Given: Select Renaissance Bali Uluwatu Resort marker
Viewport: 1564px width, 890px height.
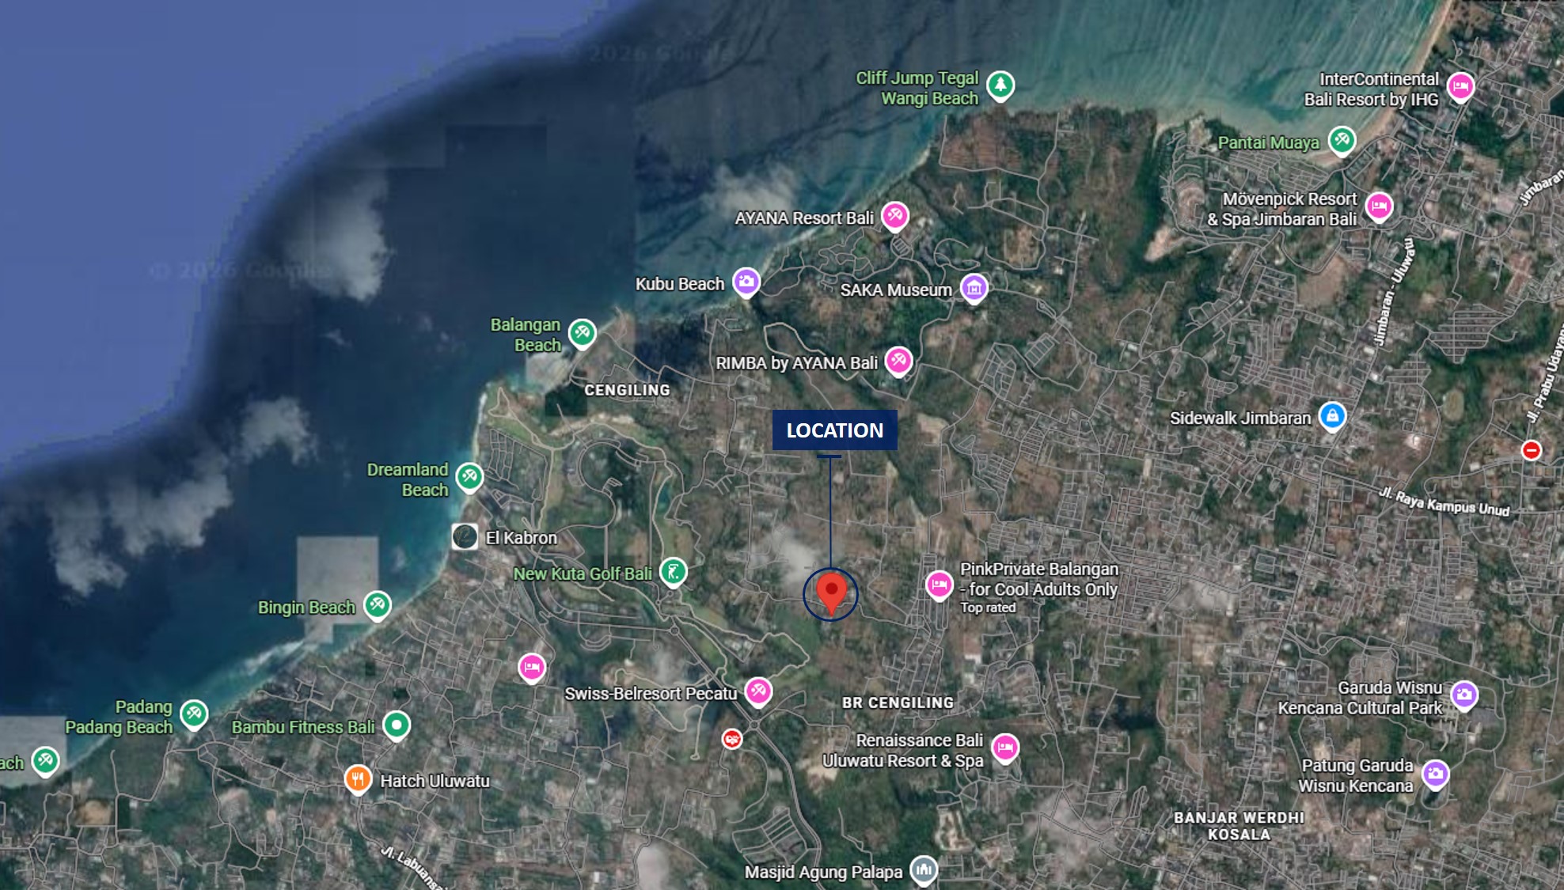Looking at the screenshot, I should point(1005,747).
